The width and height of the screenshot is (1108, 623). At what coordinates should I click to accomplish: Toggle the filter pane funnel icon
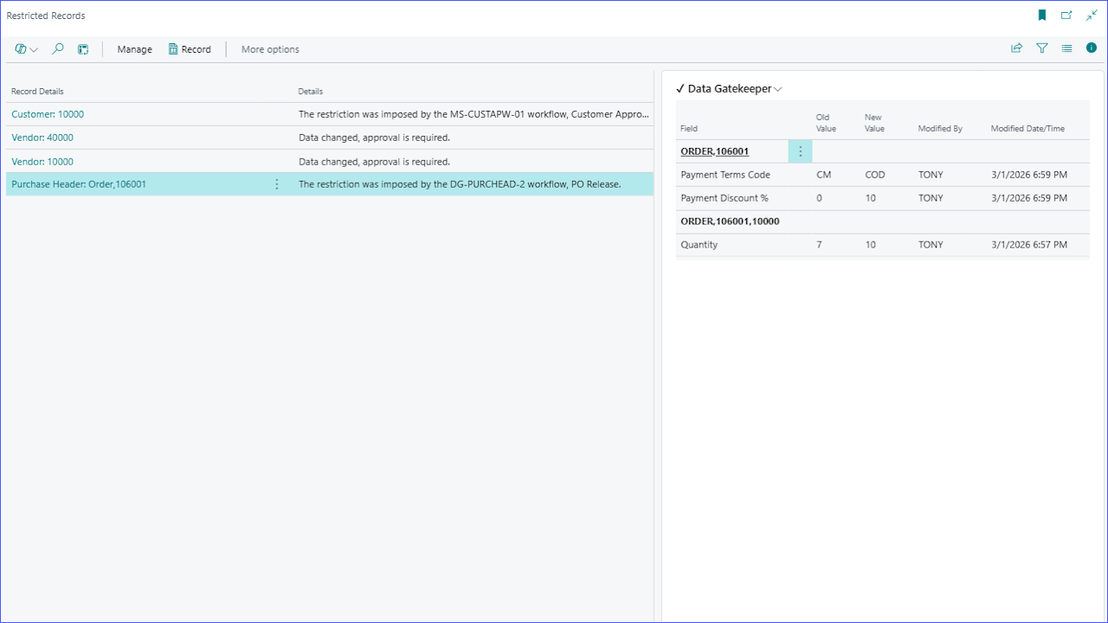click(x=1042, y=48)
